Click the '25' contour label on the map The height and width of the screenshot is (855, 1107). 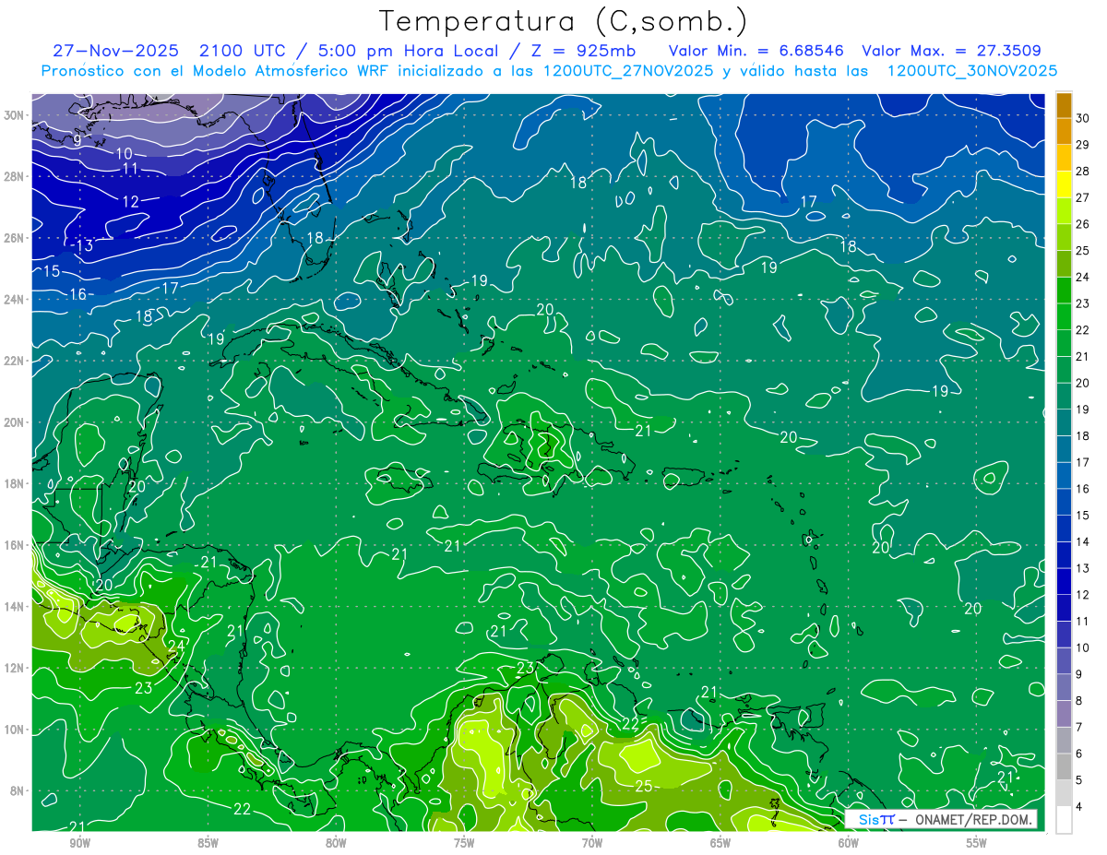645,786
